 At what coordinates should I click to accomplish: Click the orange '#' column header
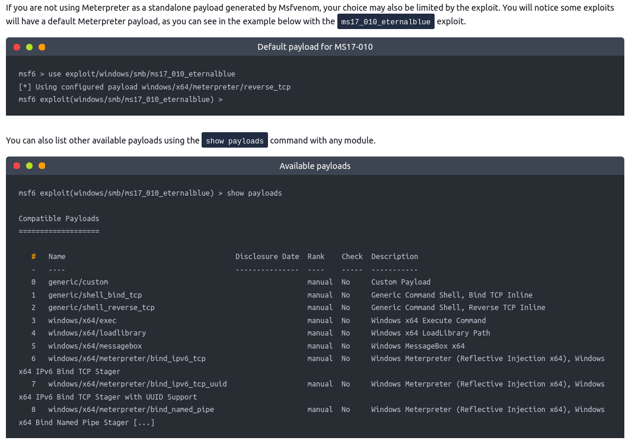pos(34,257)
